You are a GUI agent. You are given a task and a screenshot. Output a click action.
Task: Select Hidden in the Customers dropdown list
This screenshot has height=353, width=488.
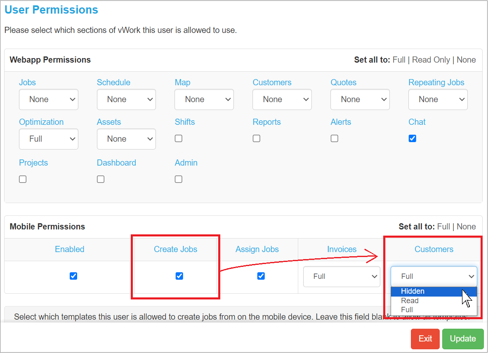[x=434, y=292]
